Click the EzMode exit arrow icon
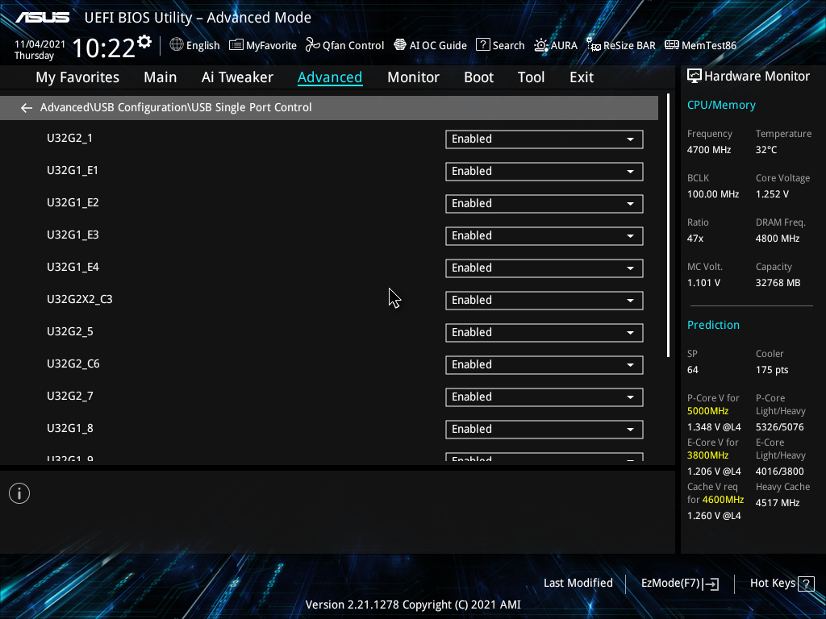The image size is (826, 619). pos(711,584)
